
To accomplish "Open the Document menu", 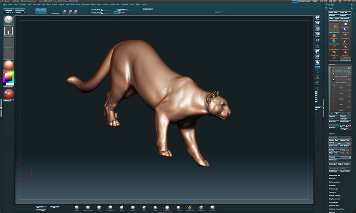I will (23, 4).
